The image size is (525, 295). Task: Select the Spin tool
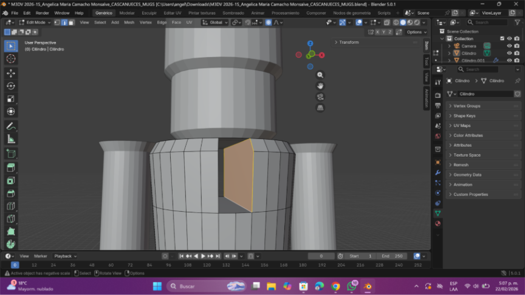(x=11, y=244)
